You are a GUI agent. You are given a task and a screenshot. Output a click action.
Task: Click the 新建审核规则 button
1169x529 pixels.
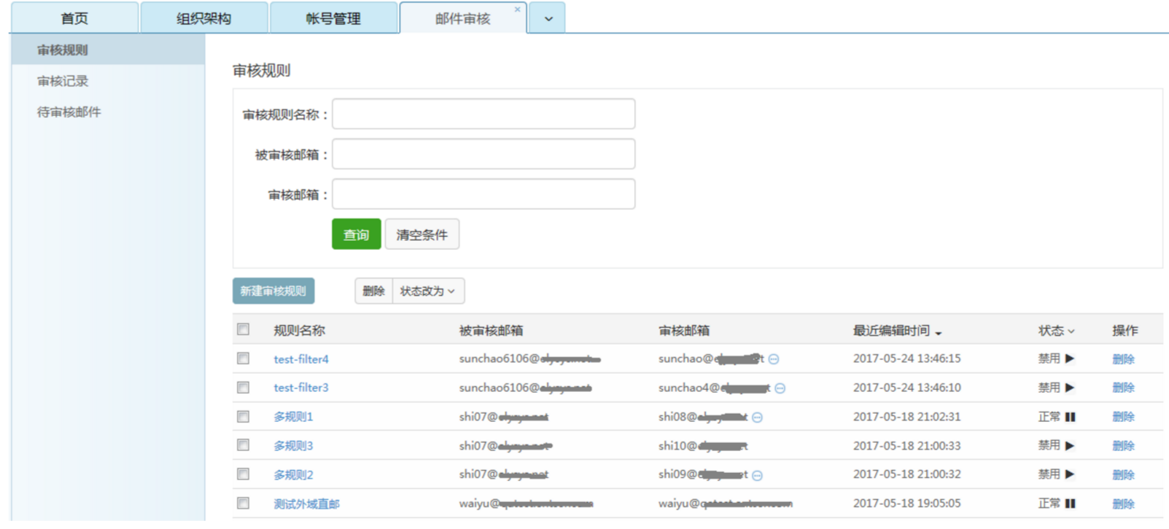pyautogui.click(x=273, y=291)
